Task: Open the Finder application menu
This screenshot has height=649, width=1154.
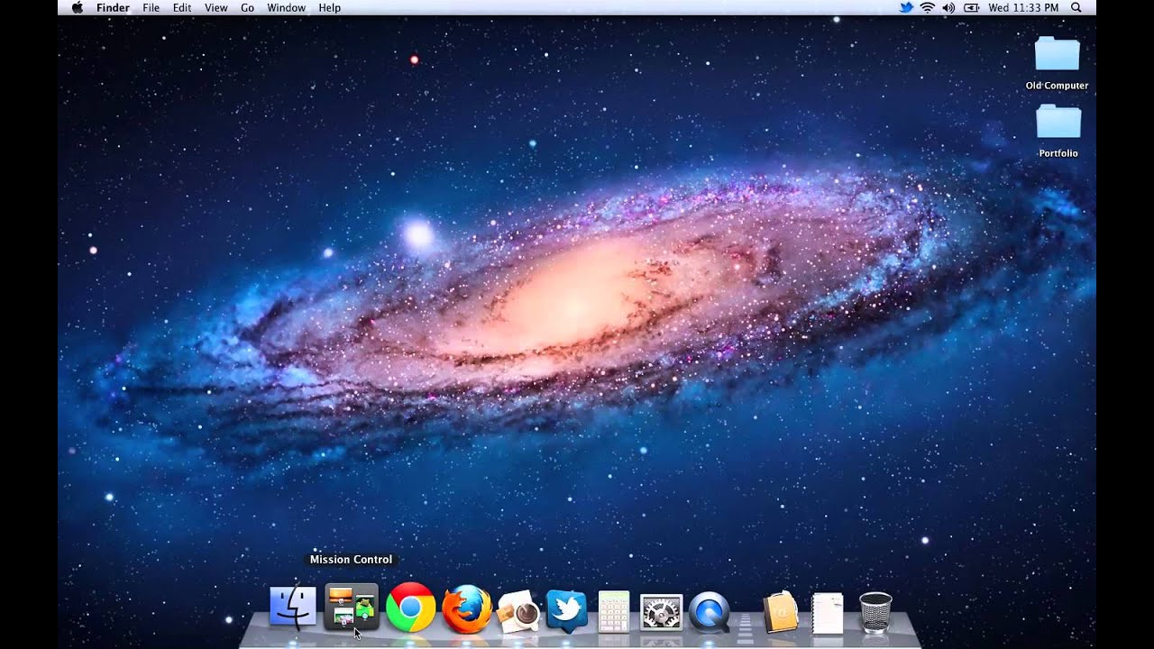Action: pyautogui.click(x=114, y=7)
